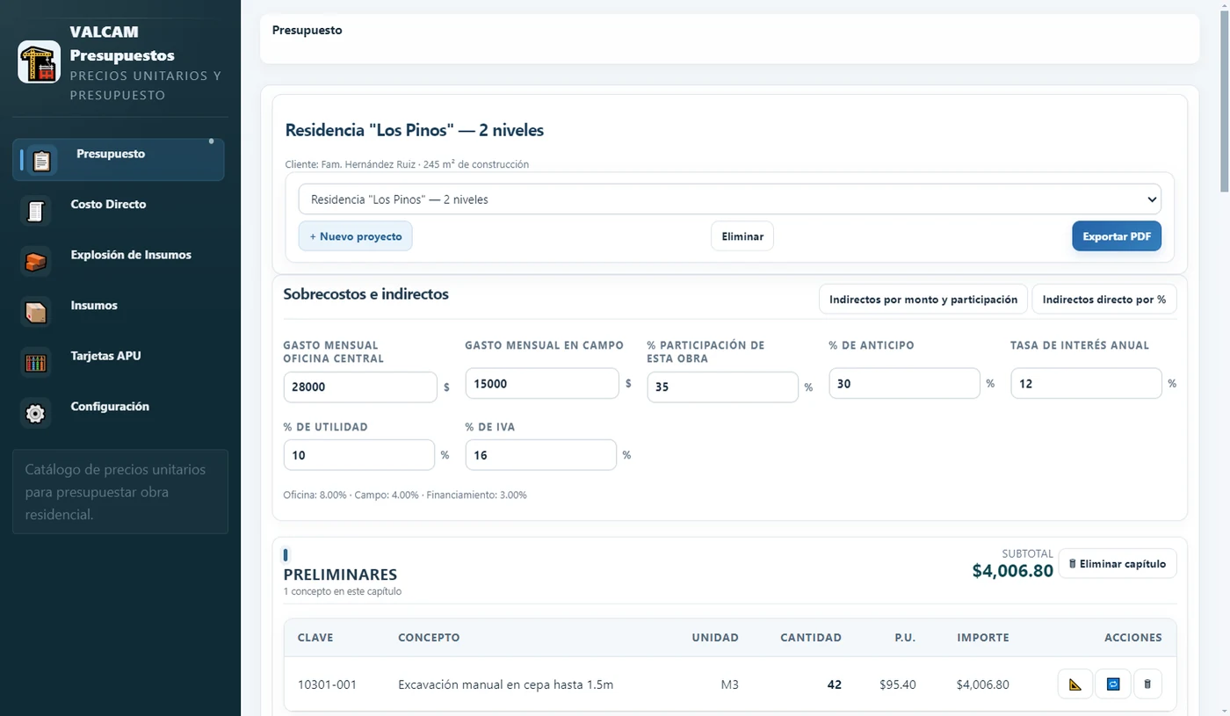Click the PRELIMINARES chapter title

(x=340, y=575)
